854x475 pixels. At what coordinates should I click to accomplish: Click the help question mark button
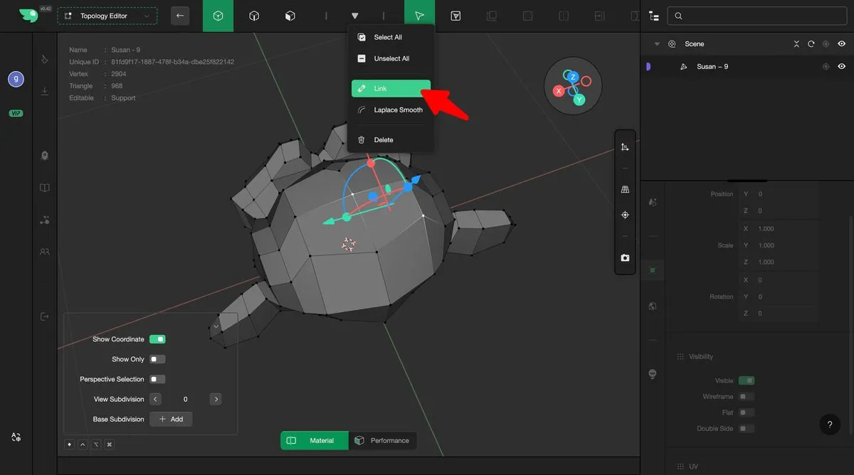829,425
